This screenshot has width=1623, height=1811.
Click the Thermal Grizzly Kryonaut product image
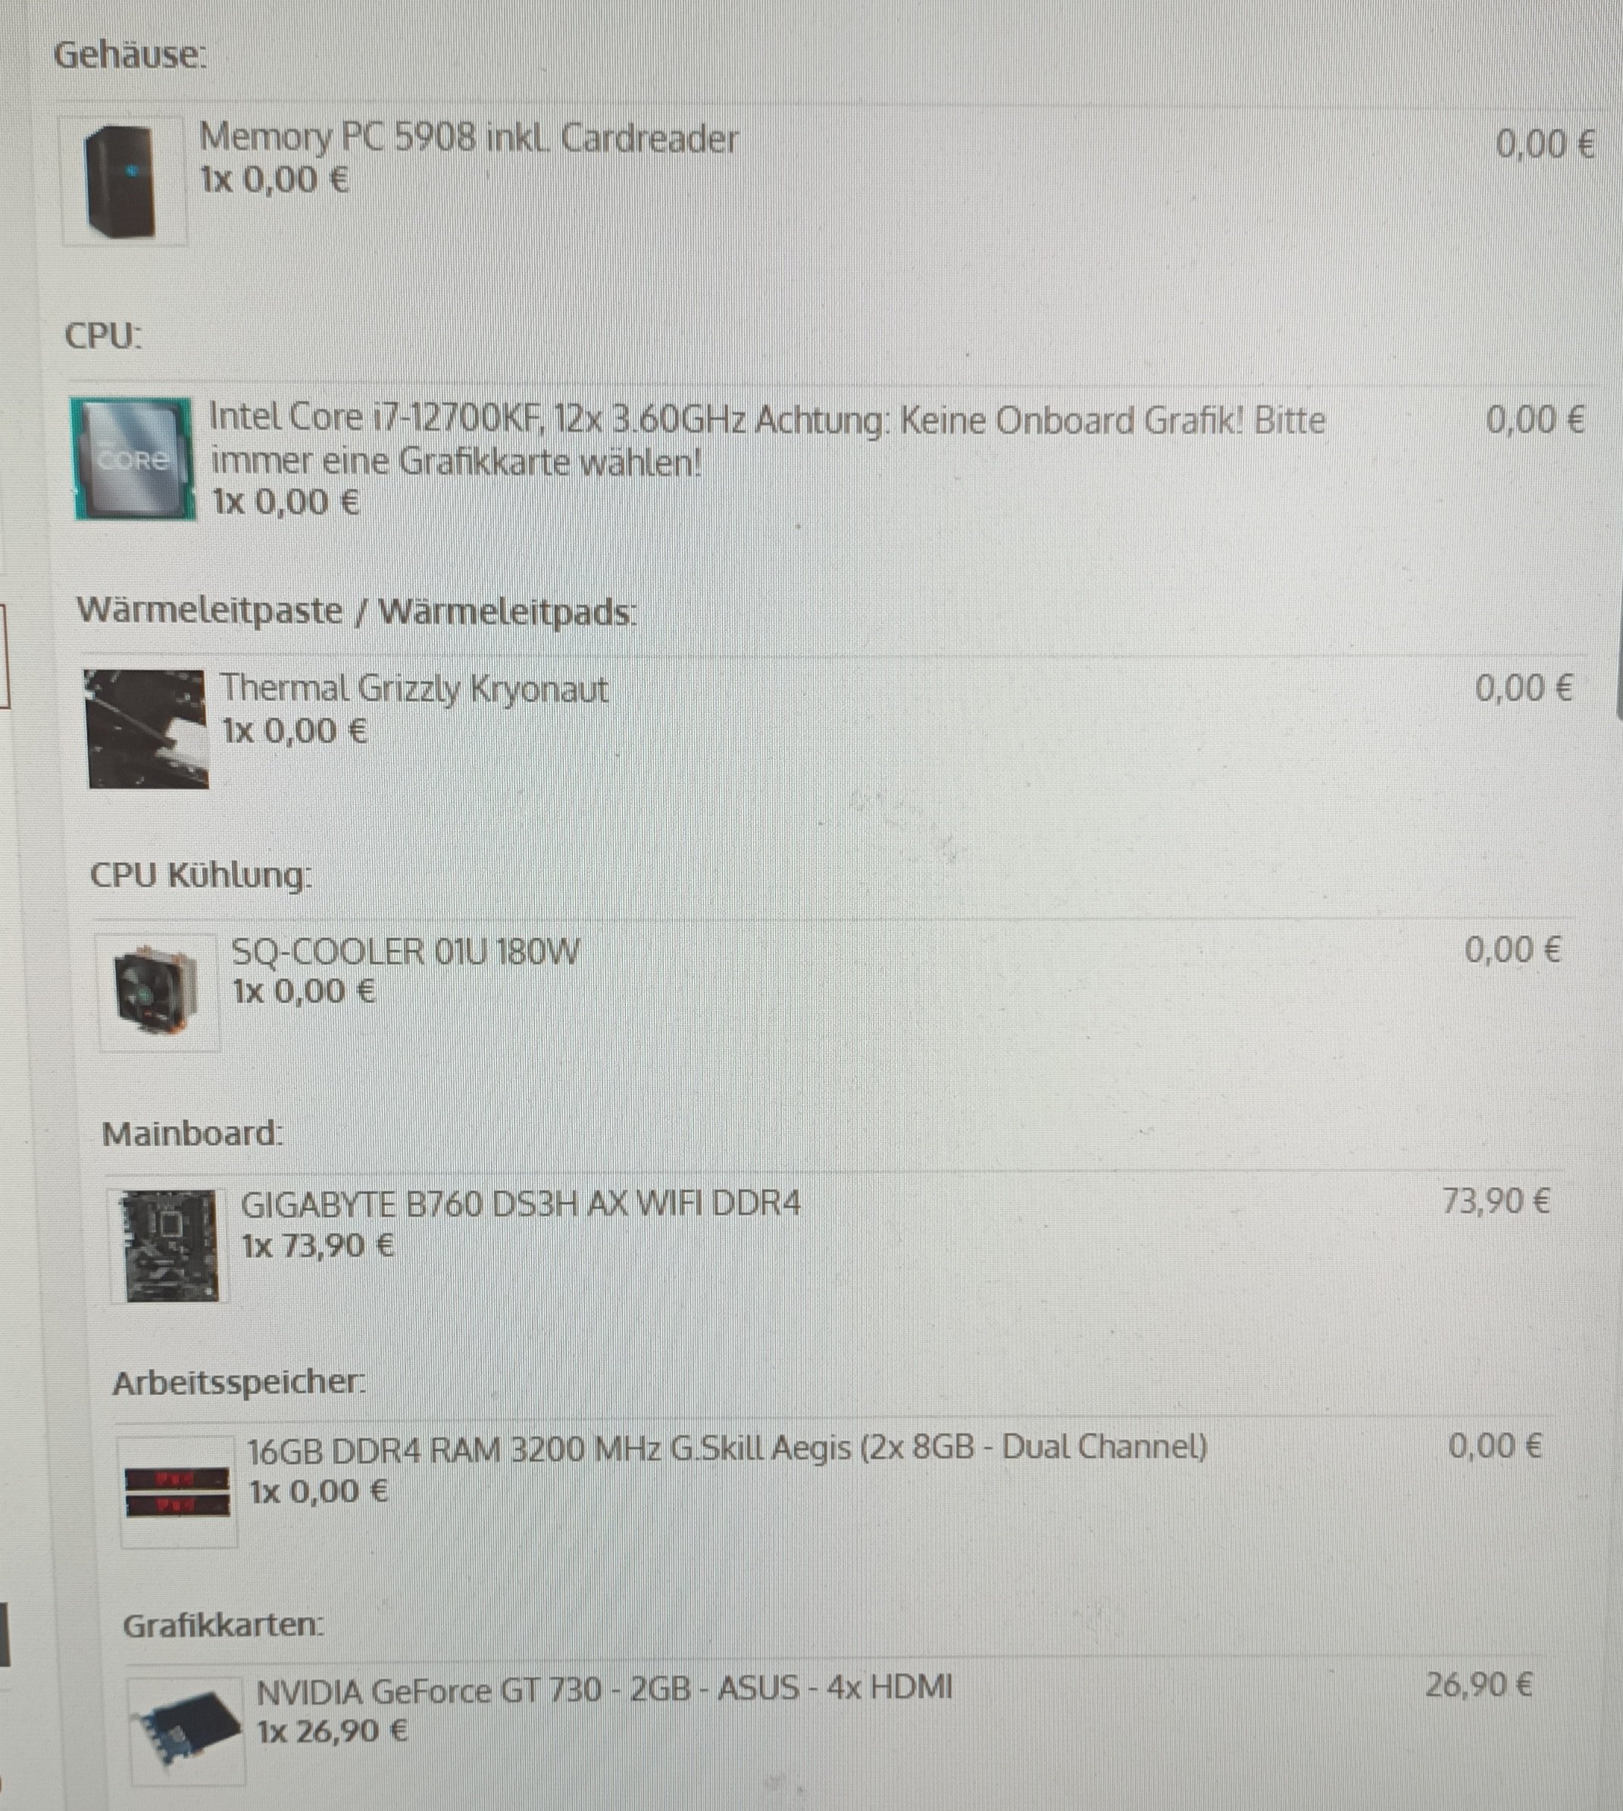point(145,728)
